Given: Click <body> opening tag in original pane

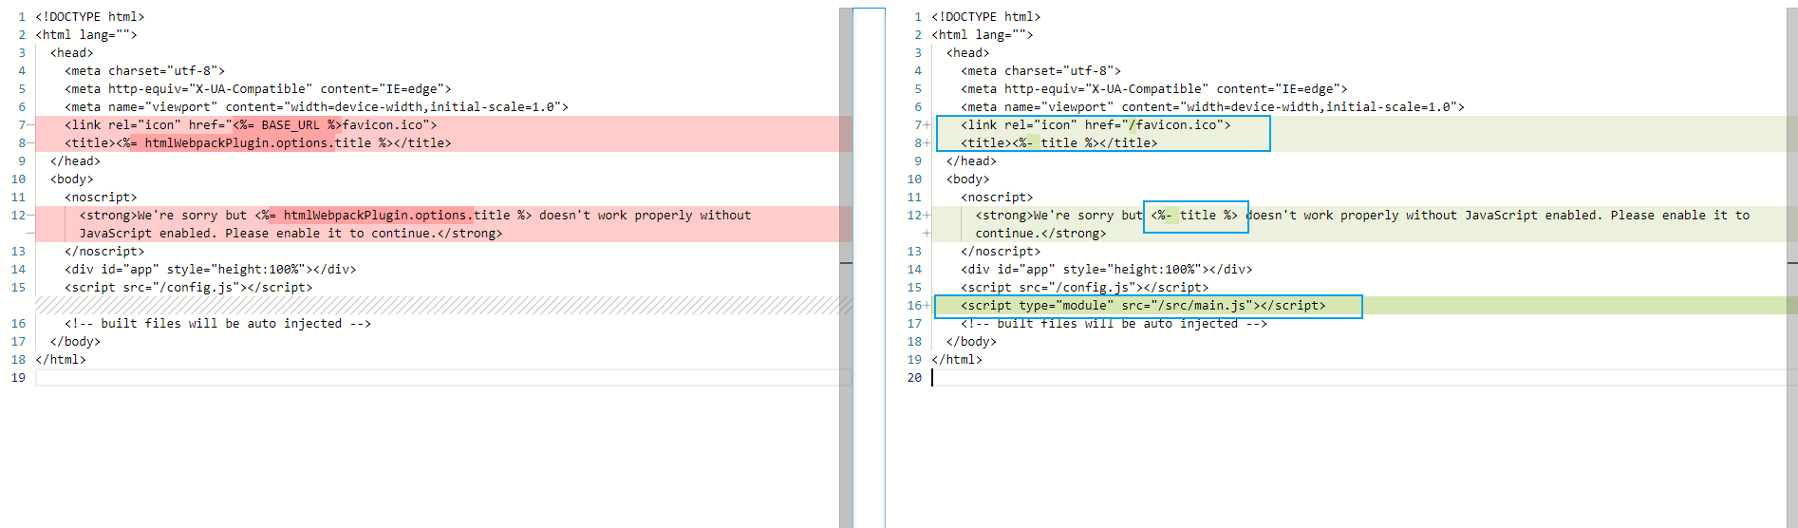Looking at the screenshot, I should (x=72, y=179).
